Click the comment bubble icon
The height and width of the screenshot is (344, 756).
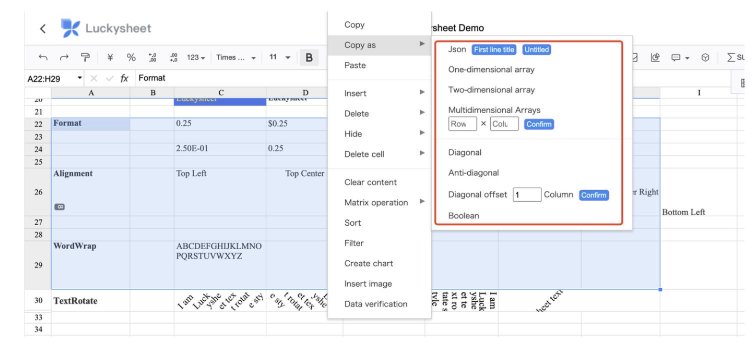pyautogui.click(x=676, y=57)
